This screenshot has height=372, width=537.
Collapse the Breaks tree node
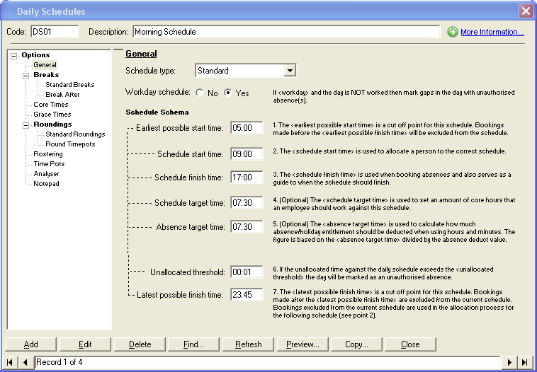(x=26, y=76)
